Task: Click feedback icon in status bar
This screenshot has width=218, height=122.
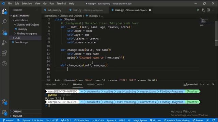Action: tap(208, 120)
